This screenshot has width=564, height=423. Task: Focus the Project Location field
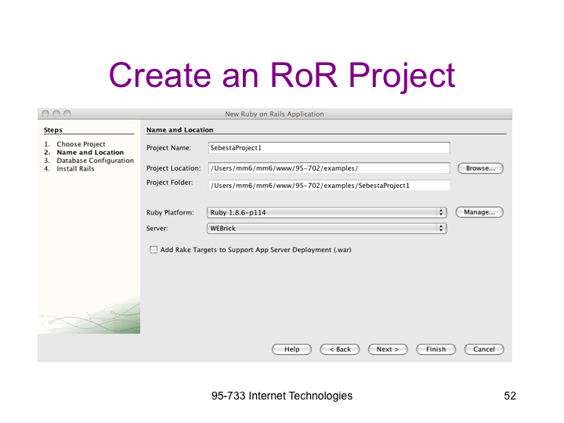click(329, 168)
